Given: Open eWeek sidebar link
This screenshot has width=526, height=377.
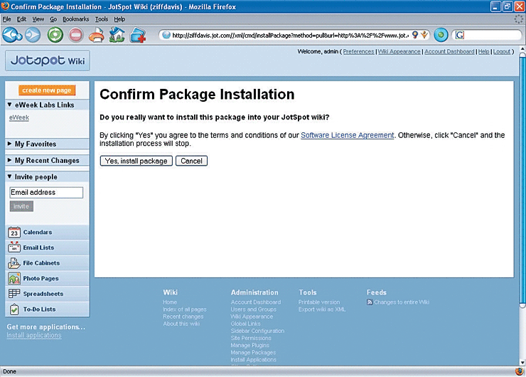Looking at the screenshot, I should point(19,117).
